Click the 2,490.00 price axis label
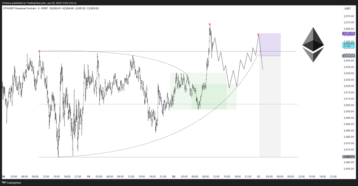Viewport: 358px width, 186px height. coord(349,124)
